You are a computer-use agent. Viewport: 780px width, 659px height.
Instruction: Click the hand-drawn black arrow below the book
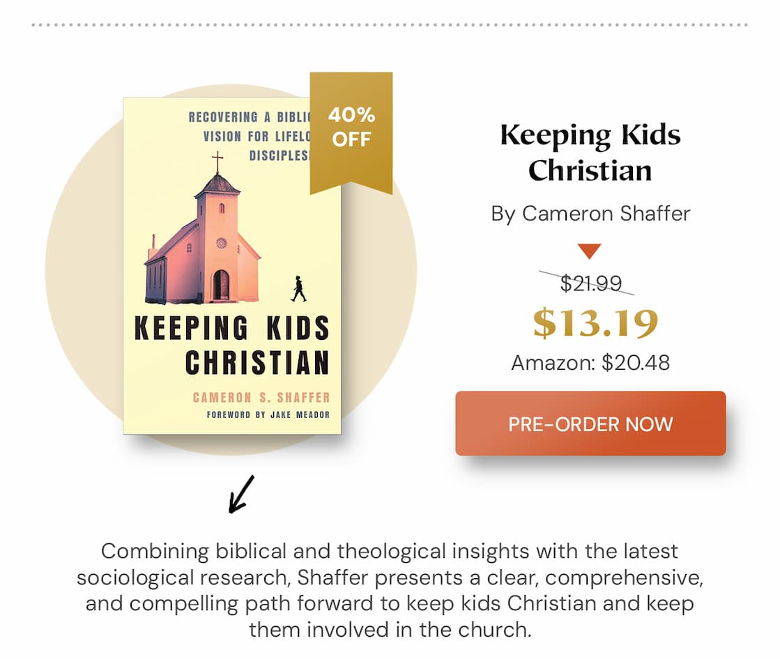[x=241, y=494]
